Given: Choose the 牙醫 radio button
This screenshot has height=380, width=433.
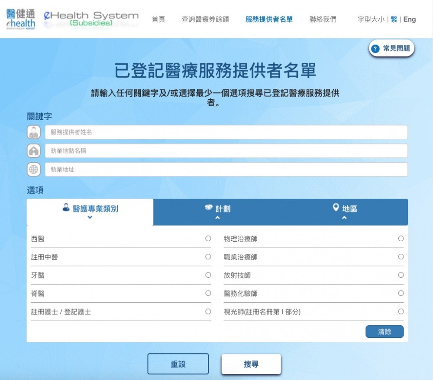Looking at the screenshot, I should (208, 275).
